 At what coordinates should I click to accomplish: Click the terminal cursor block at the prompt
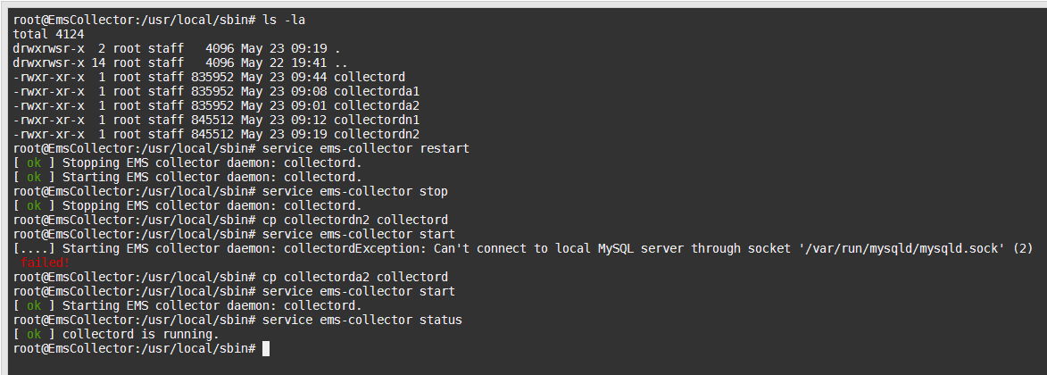(x=266, y=348)
